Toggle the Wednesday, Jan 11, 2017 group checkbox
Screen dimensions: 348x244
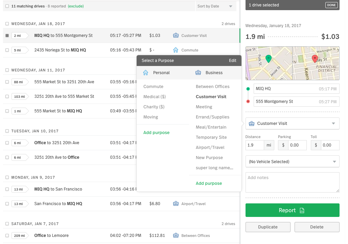(x=7, y=70)
